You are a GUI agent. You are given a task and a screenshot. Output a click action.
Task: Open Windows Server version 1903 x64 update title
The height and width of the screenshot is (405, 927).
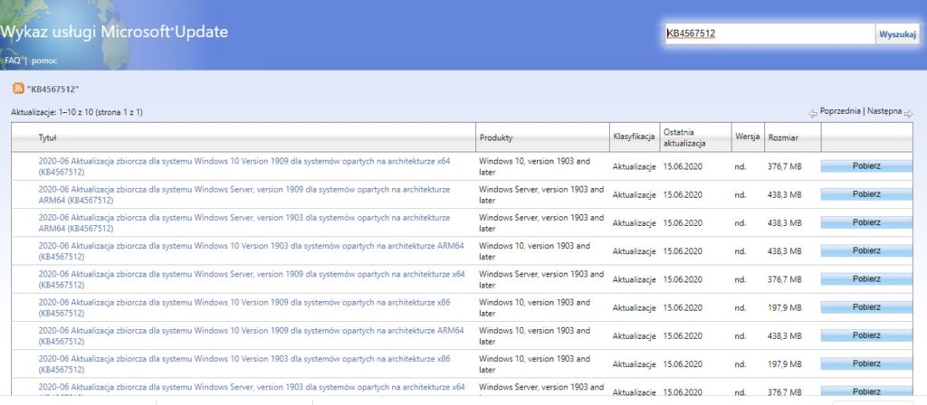[252, 387]
